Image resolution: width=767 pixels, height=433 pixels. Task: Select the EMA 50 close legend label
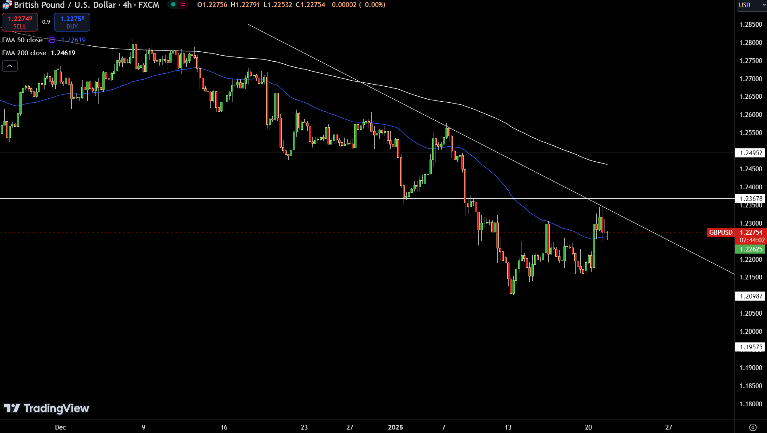[22, 40]
